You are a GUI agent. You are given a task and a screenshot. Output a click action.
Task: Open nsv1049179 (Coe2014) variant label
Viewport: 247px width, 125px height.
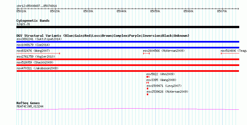(x=33, y=45)
